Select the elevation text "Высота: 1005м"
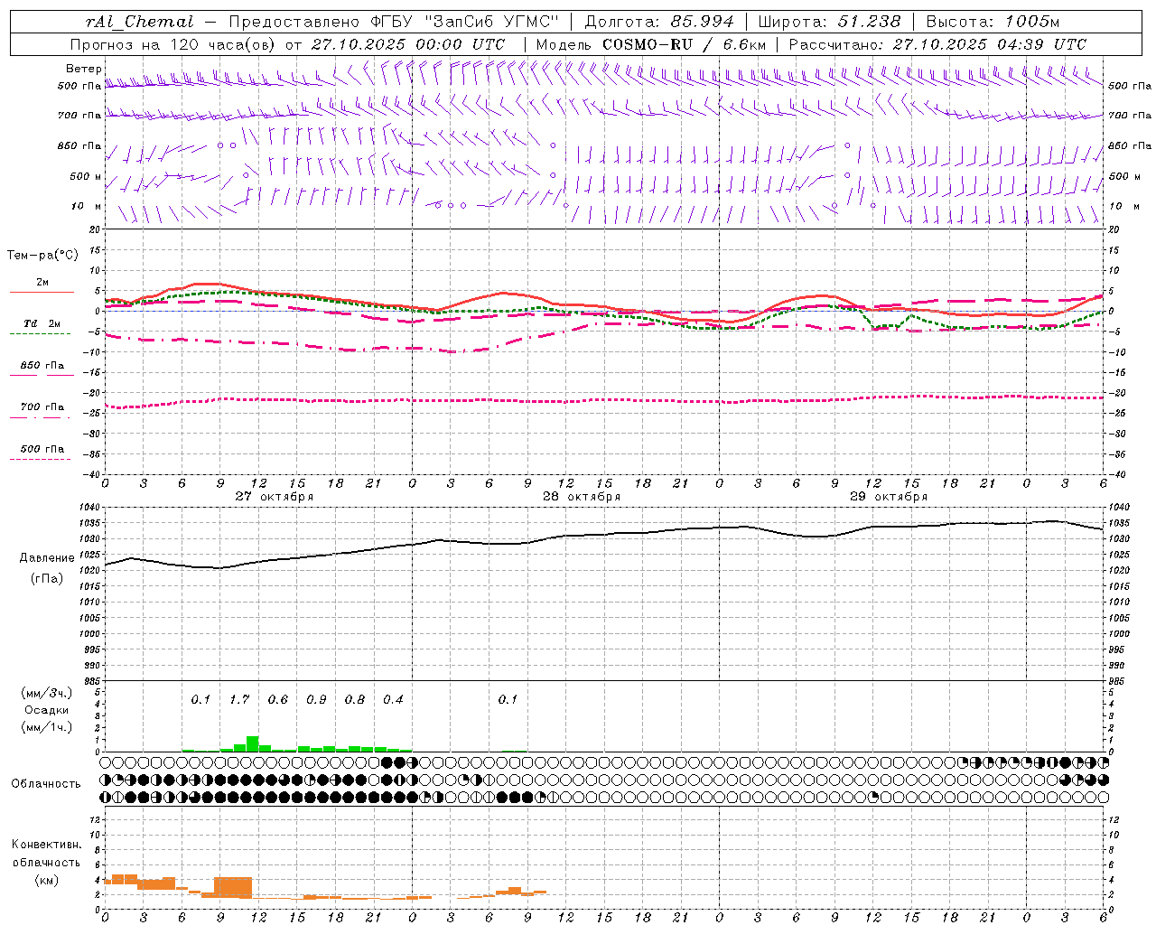 993,22
